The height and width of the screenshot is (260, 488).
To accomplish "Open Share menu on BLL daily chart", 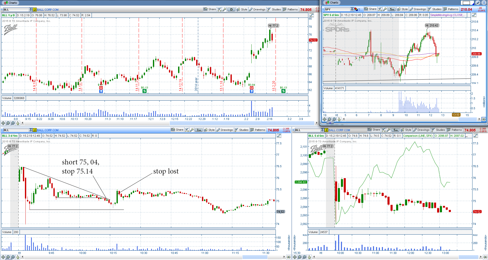I will tap(210, 9).
